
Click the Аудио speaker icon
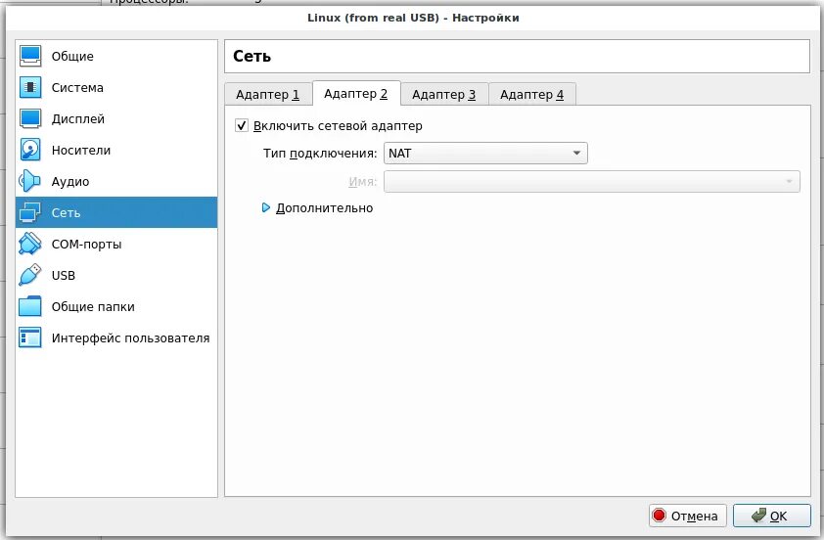pyautogui.click(x=30, y=181)
